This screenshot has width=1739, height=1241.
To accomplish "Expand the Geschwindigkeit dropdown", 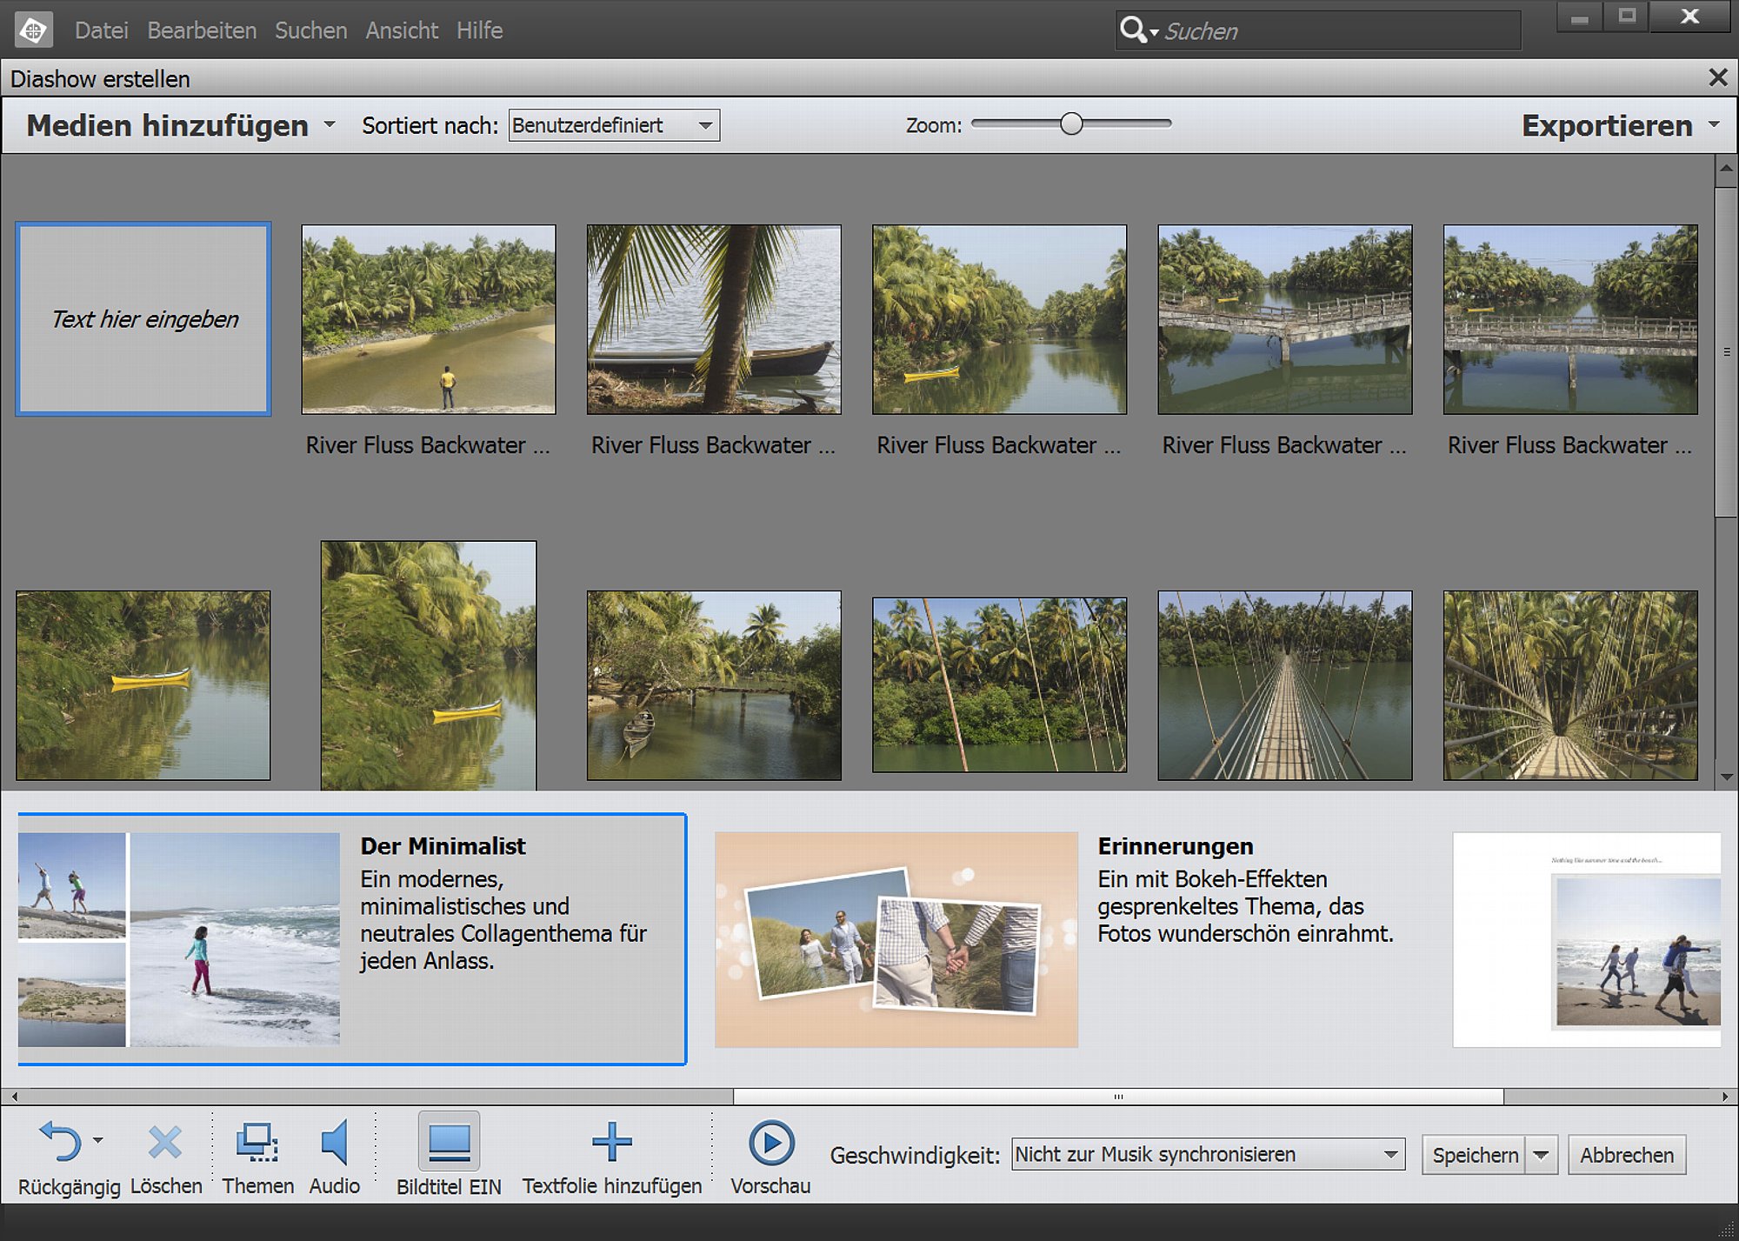I will pos(1208,1154).
